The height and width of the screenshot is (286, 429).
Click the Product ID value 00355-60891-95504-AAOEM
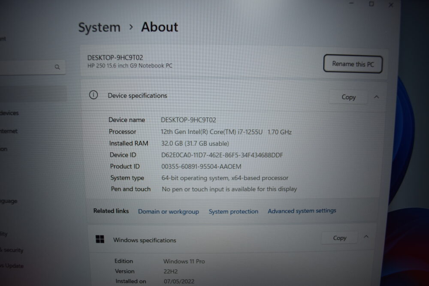click(x=201, y=166)
